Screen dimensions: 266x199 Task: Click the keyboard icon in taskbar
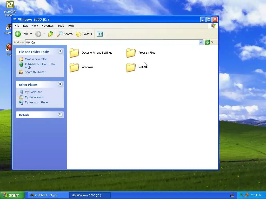(x=232, y=195)
